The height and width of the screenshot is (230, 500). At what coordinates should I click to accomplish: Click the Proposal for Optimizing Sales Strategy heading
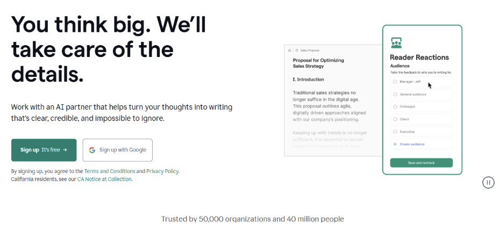[318, 63]
